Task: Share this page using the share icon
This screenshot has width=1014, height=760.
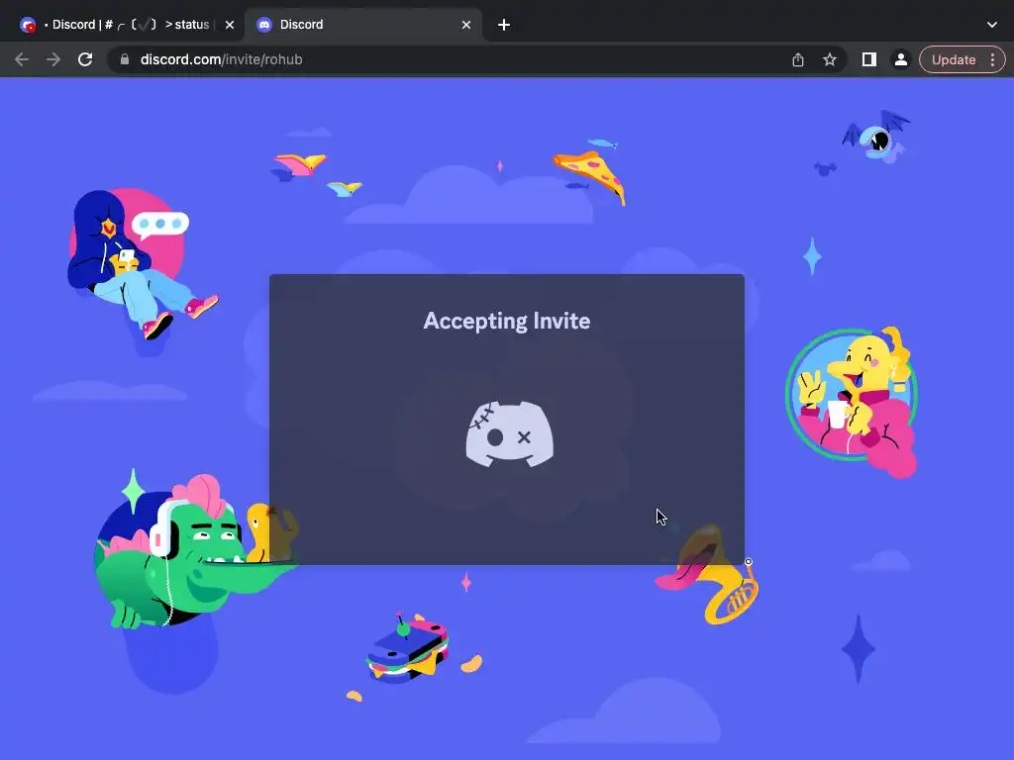Action: [798, 59]
